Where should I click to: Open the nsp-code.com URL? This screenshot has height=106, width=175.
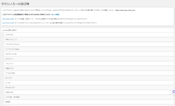(x=125, y=10)
